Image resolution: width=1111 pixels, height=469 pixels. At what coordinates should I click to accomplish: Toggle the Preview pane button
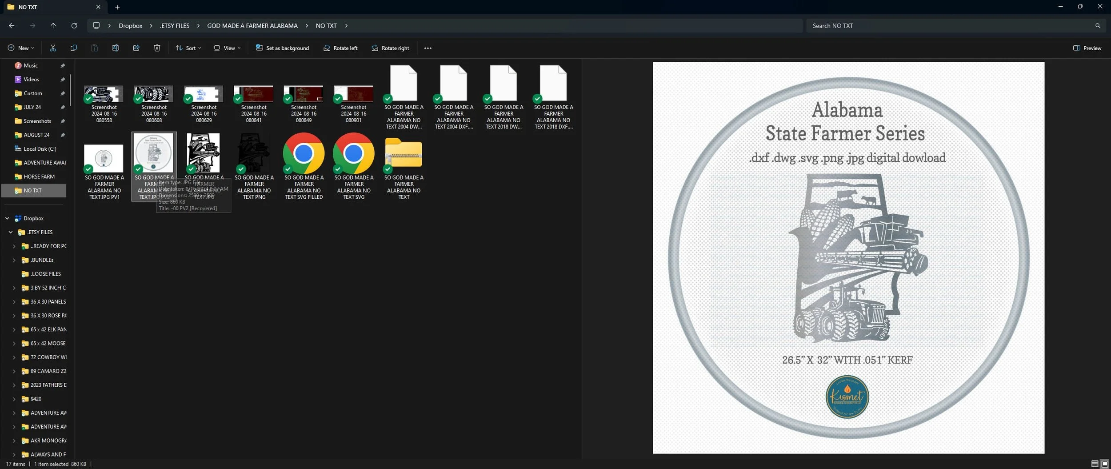[1087, 48]
